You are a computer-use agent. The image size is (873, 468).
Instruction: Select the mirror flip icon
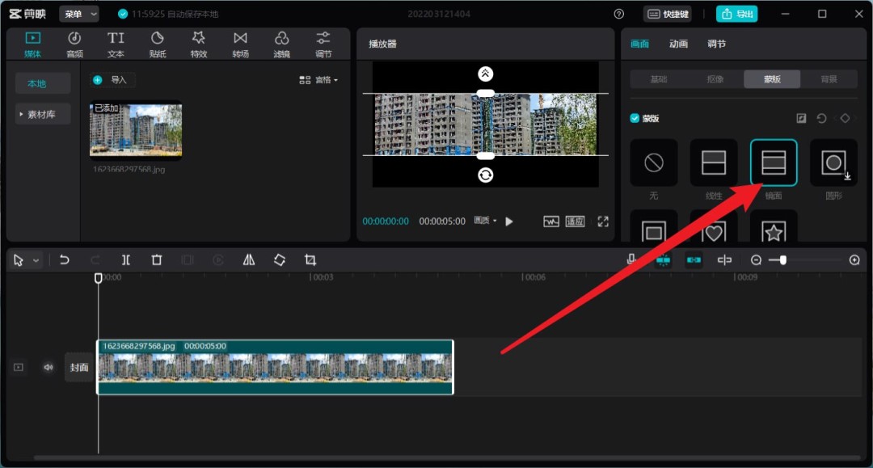pos(248,259)
